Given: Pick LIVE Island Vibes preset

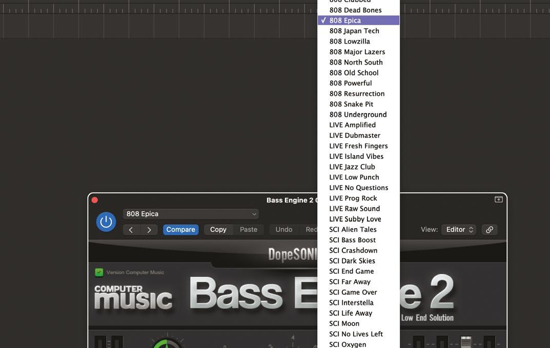Looking at the screenshot, I should pos(358,156).
